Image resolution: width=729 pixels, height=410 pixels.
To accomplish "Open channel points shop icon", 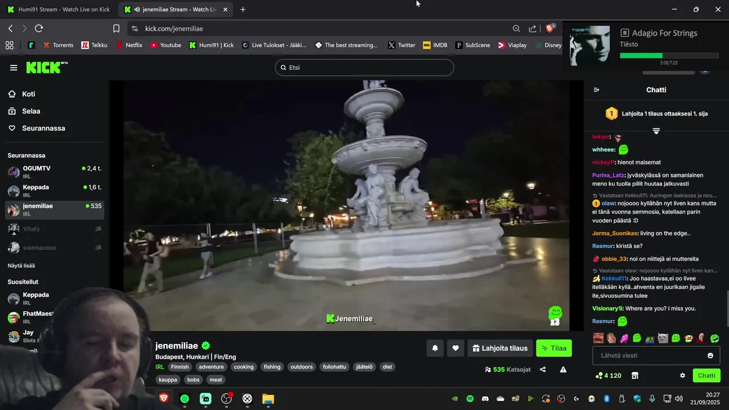I will (635, 375).
